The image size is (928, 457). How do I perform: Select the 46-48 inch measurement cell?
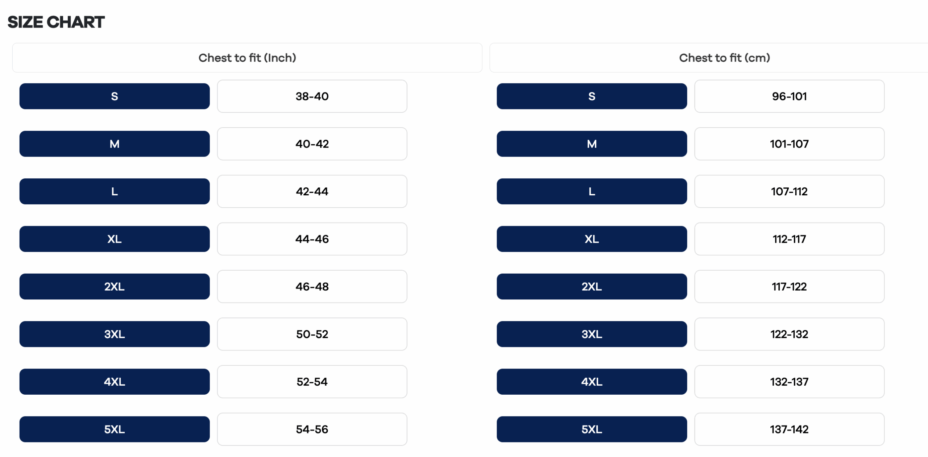312,287
